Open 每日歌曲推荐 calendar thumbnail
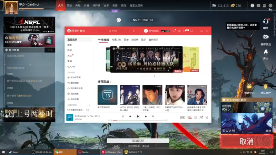This screenshot has width=276, height=155. tap(107, 95)
